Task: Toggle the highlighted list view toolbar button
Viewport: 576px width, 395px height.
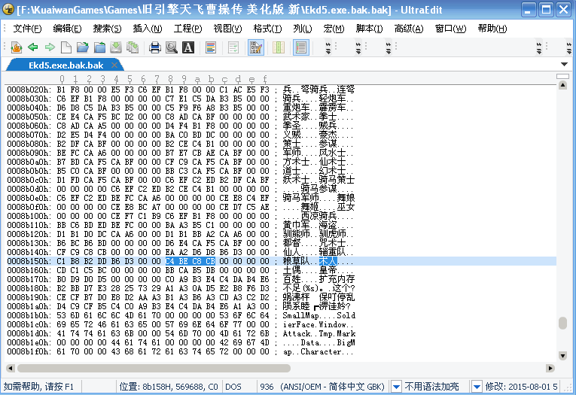Action: (x=301, y=47)
